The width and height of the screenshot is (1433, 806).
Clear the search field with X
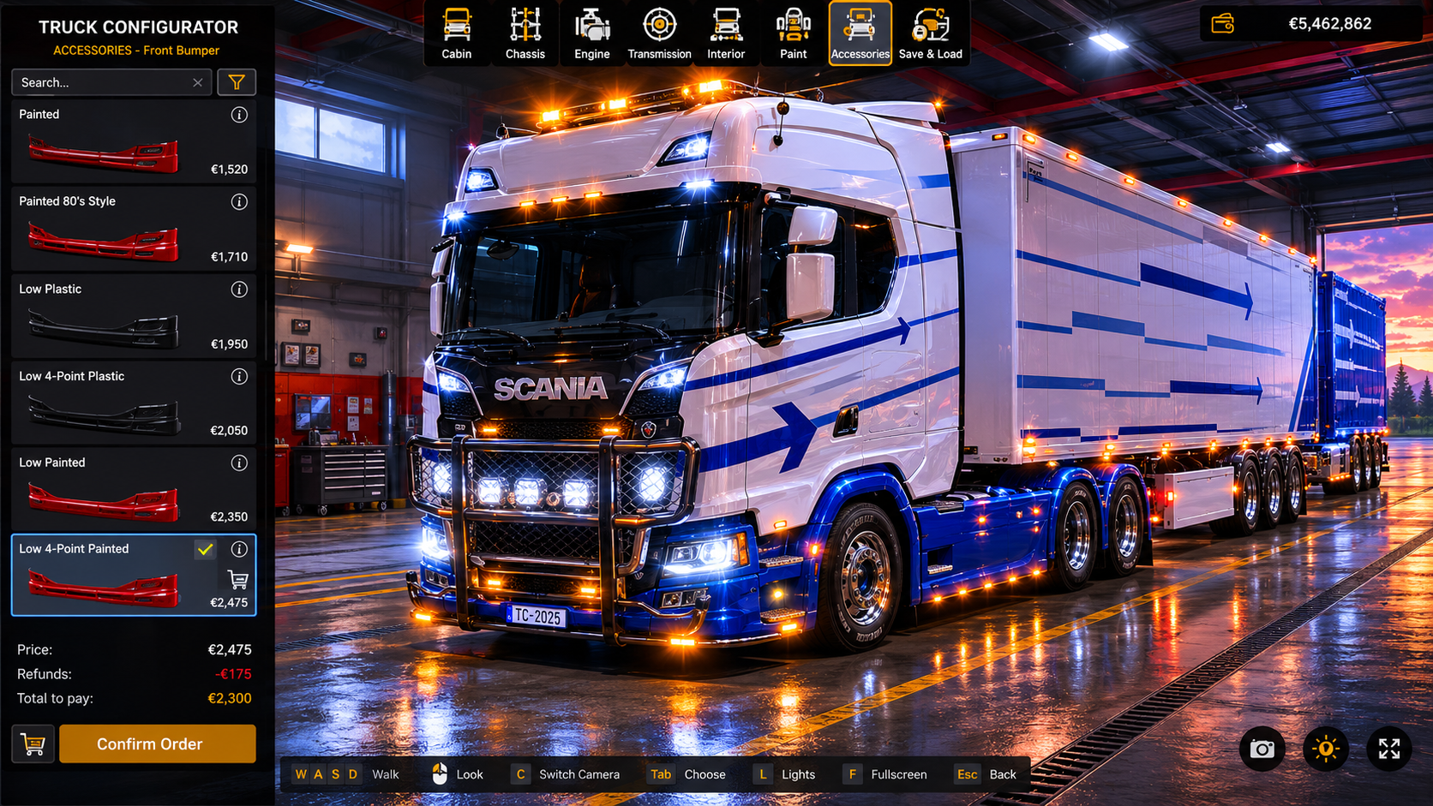coord(198,82)
